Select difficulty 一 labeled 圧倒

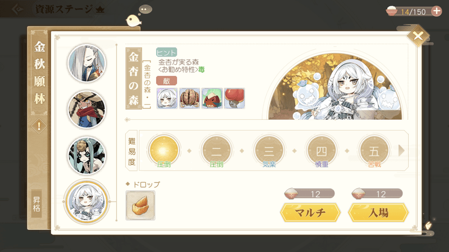click(x=164, y=151)
